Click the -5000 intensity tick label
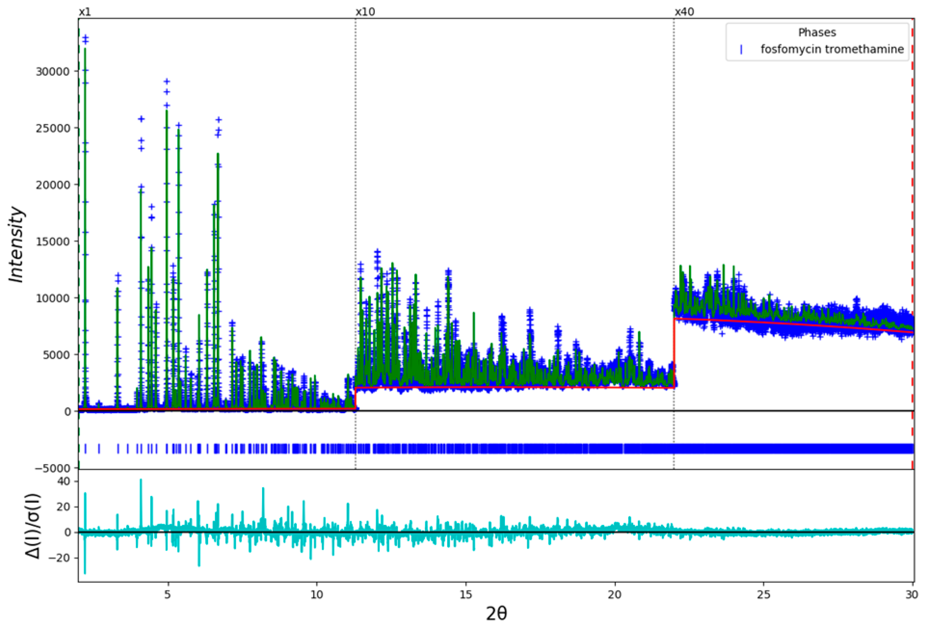The image size is (928, 631). tap(53, 468)
